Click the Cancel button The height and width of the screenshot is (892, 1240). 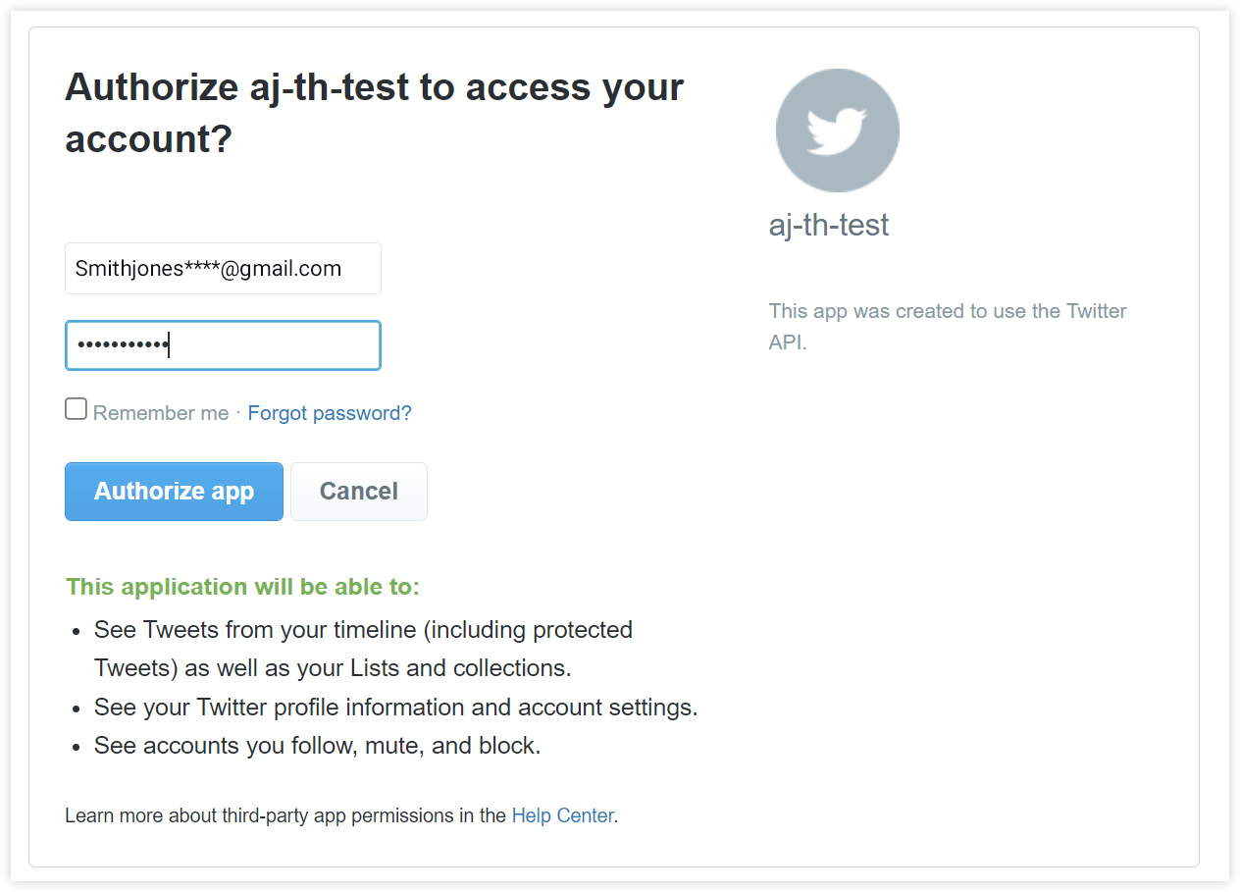coord(359,492)
